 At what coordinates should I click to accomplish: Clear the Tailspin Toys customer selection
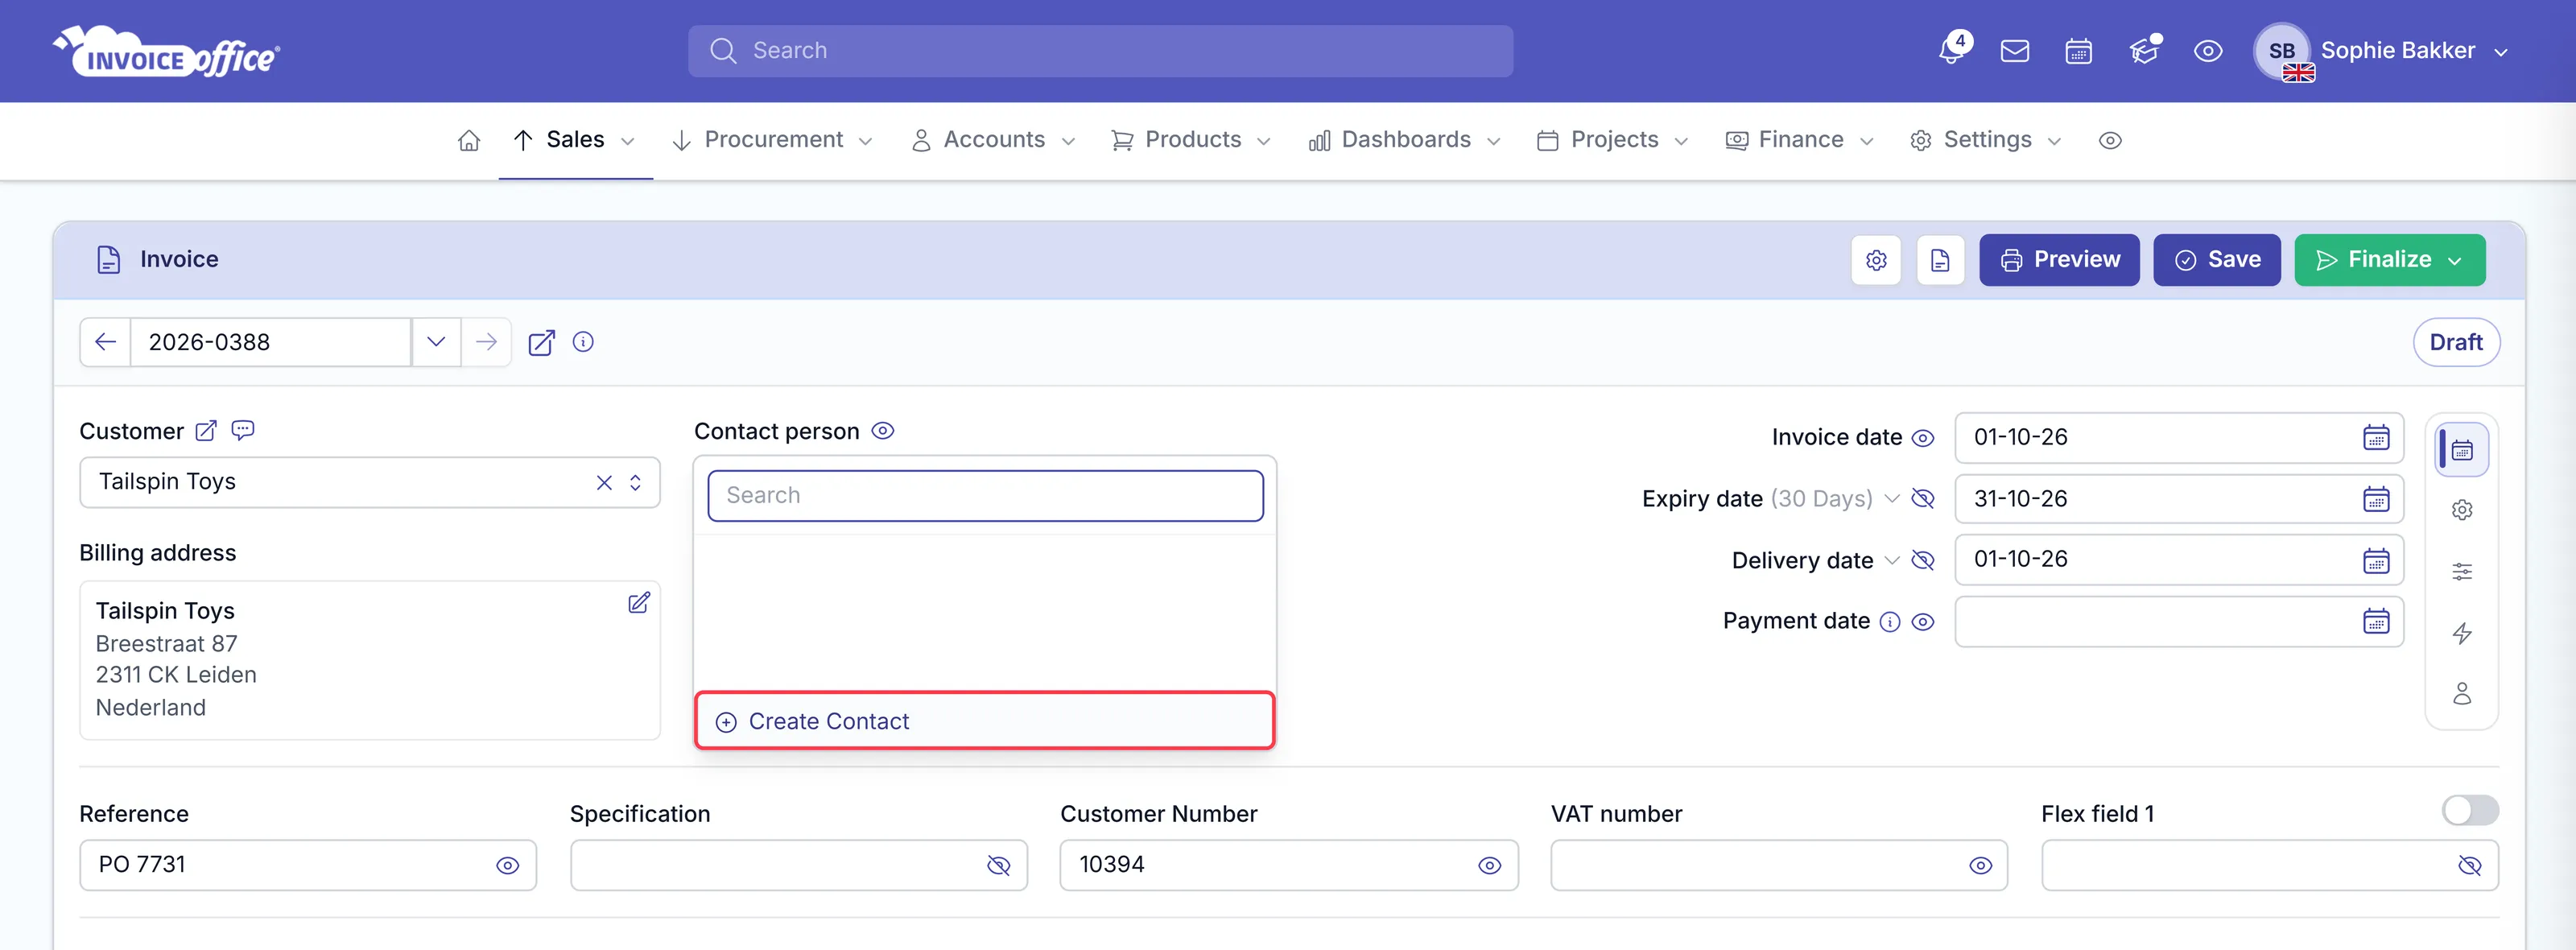[x=604, y=483]
